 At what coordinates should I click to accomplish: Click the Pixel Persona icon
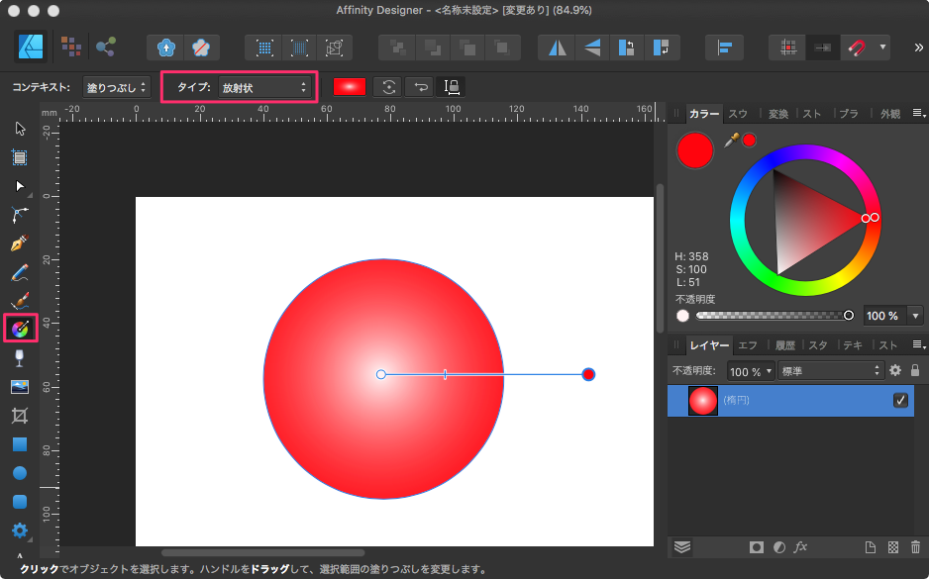pos(70,47)
